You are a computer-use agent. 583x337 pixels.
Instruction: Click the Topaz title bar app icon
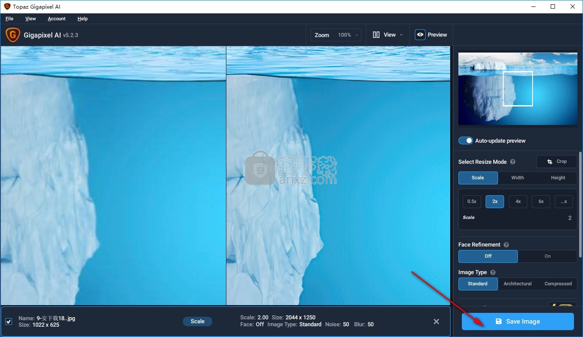pos(7,6)
